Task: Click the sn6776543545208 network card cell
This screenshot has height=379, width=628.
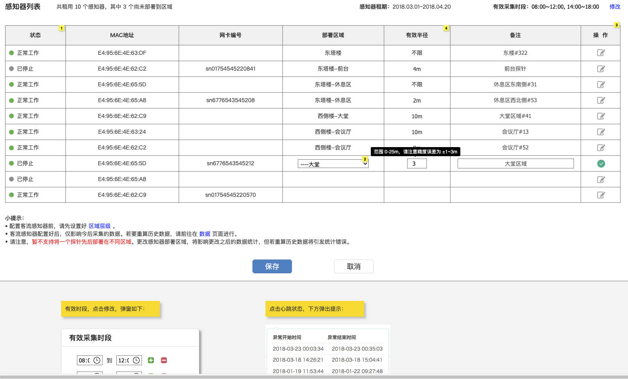Action: (231, 100)
